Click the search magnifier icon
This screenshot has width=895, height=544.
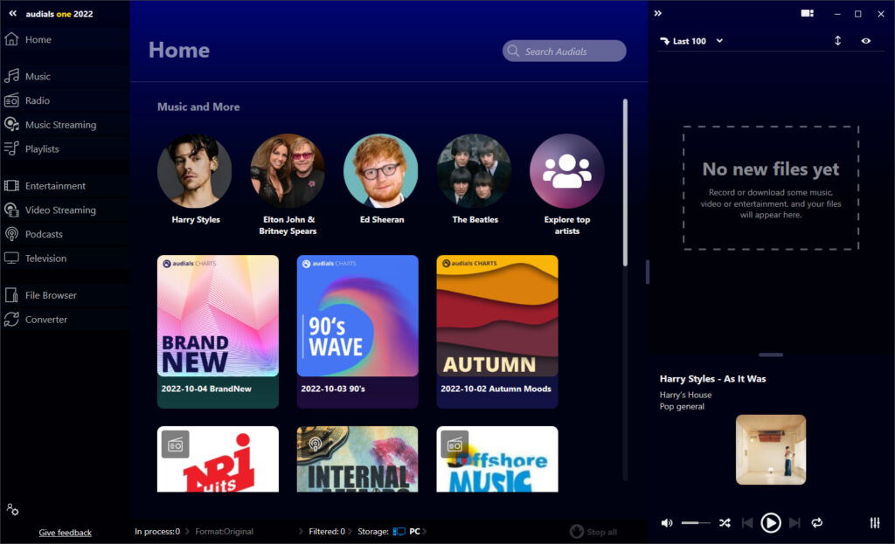[513, 51]
